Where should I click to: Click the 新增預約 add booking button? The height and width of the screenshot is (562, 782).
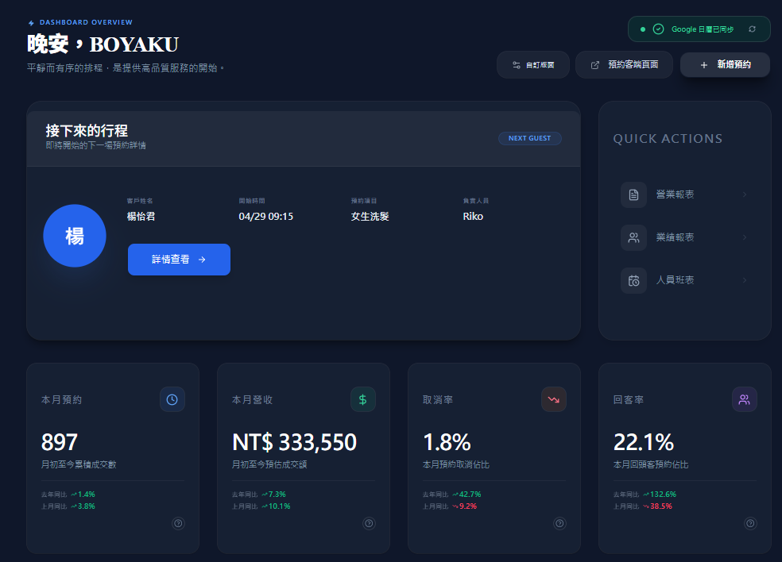725,65
